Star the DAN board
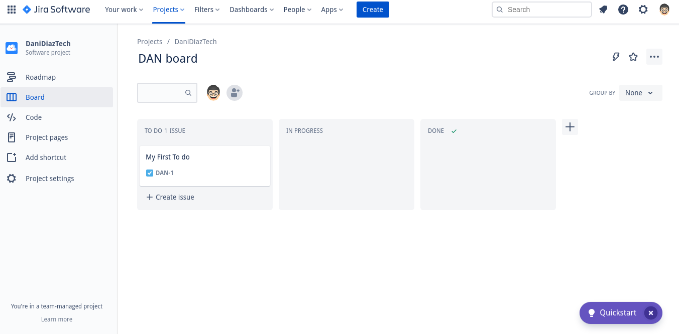Image resolution: width=679 pixels, height=334 pixels. 633,56
